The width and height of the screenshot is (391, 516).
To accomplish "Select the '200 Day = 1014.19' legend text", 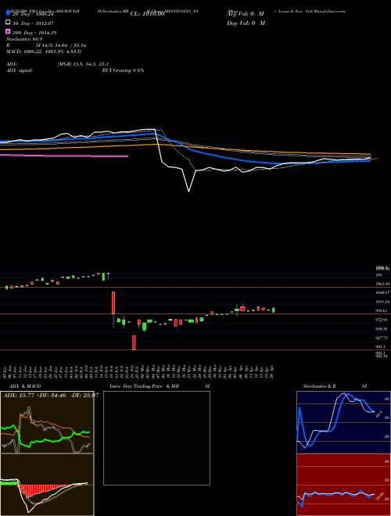I will click(34, 33).
